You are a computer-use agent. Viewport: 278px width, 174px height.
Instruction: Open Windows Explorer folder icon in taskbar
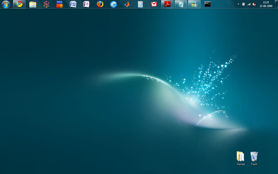pos(33,4)
